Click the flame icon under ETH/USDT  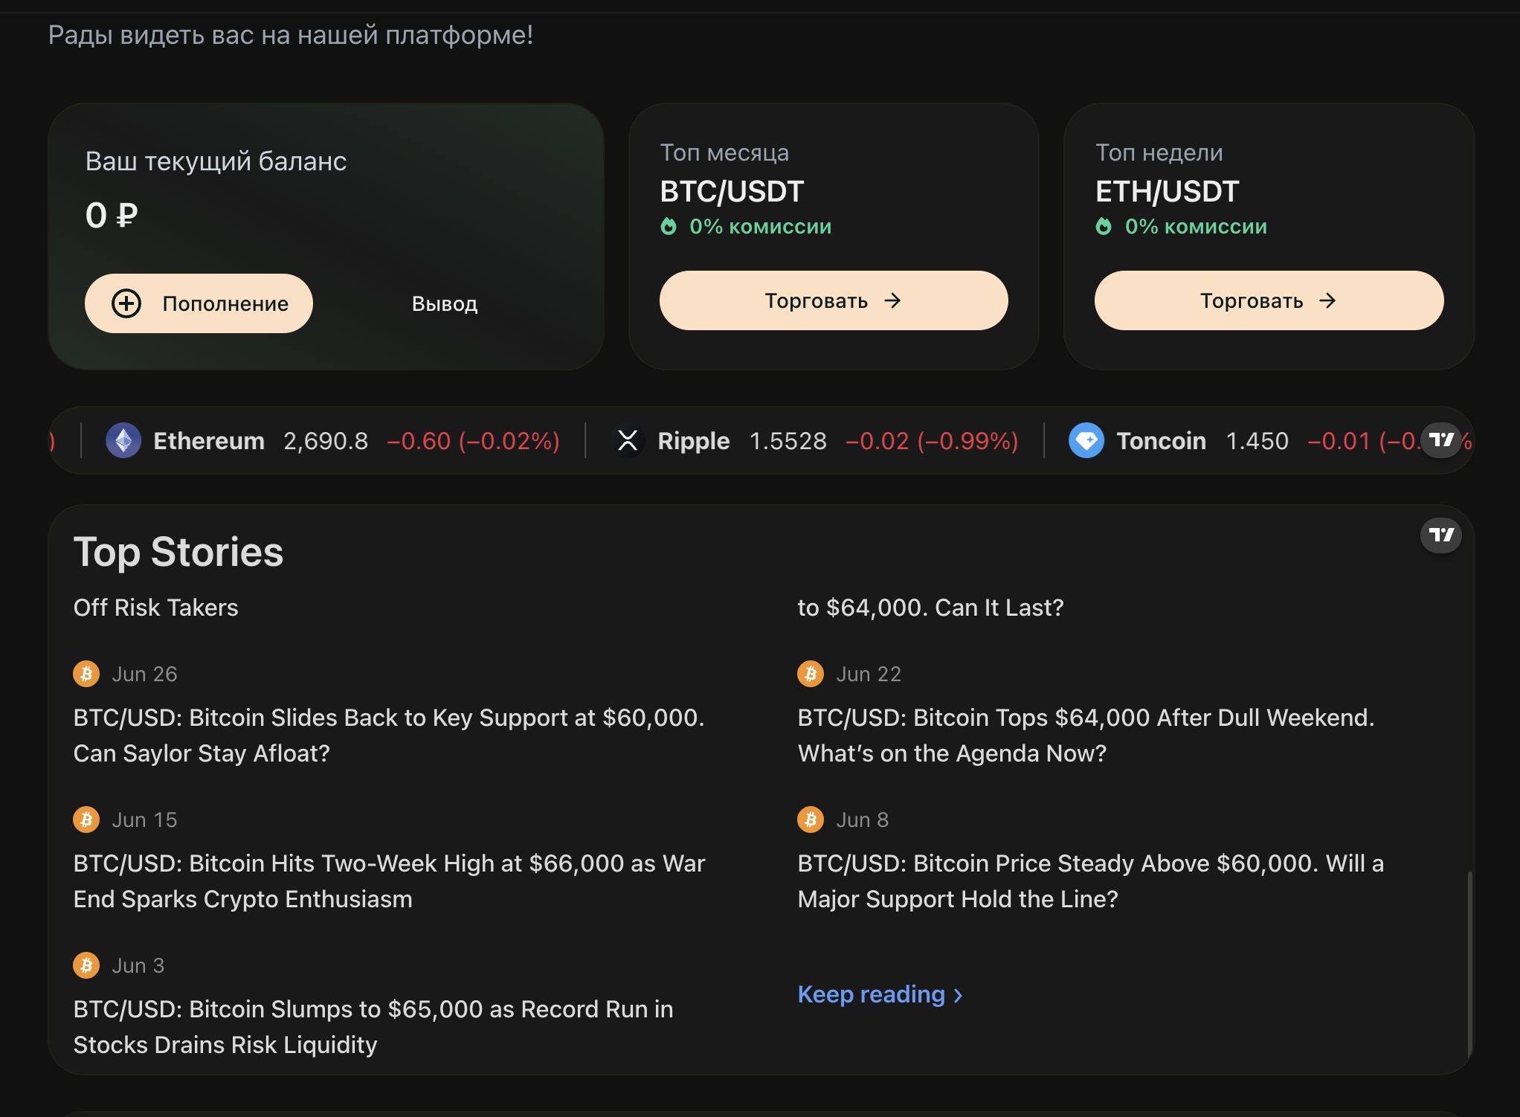(1104, 226)
